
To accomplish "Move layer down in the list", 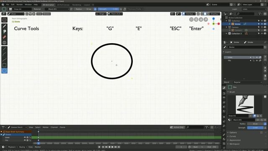I will 265,71.
